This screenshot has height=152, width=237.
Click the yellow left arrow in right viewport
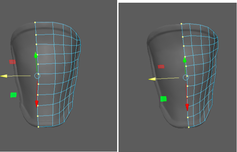[152, 79]
